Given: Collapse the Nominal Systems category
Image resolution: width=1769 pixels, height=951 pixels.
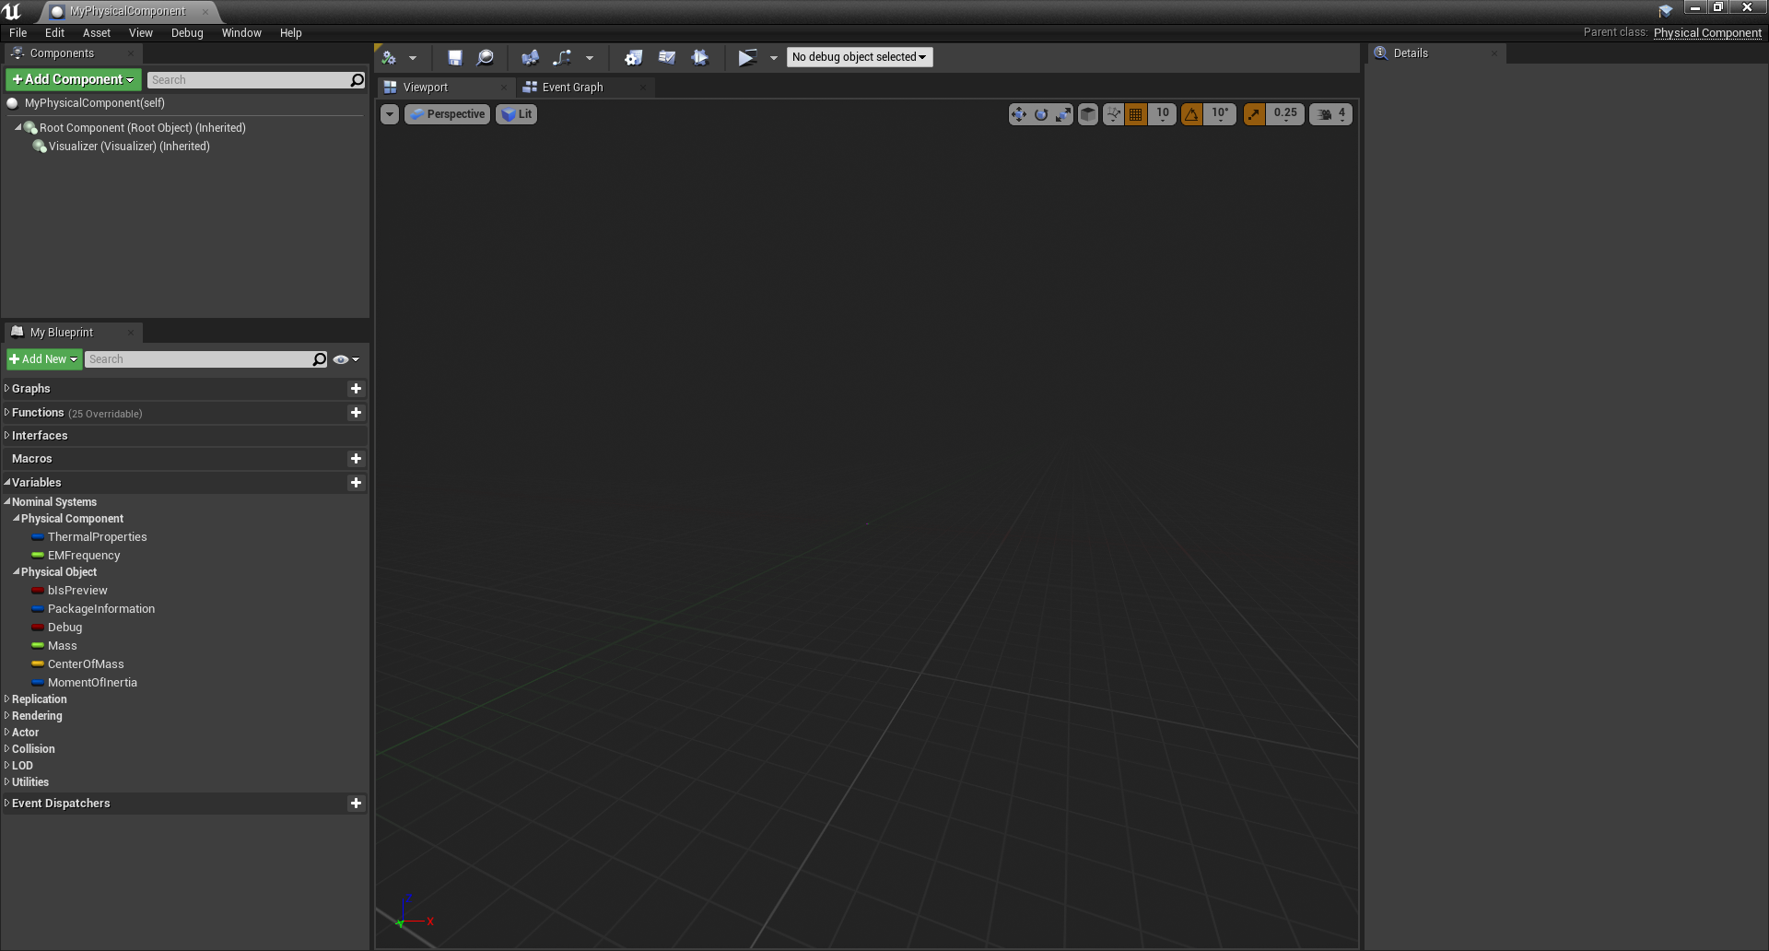Looking at the screenshot, I should (x=6, y=502).
